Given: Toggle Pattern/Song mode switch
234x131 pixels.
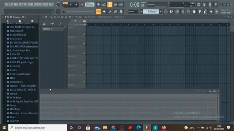Looking at the screenshot, I should click(x=65, y=4).
